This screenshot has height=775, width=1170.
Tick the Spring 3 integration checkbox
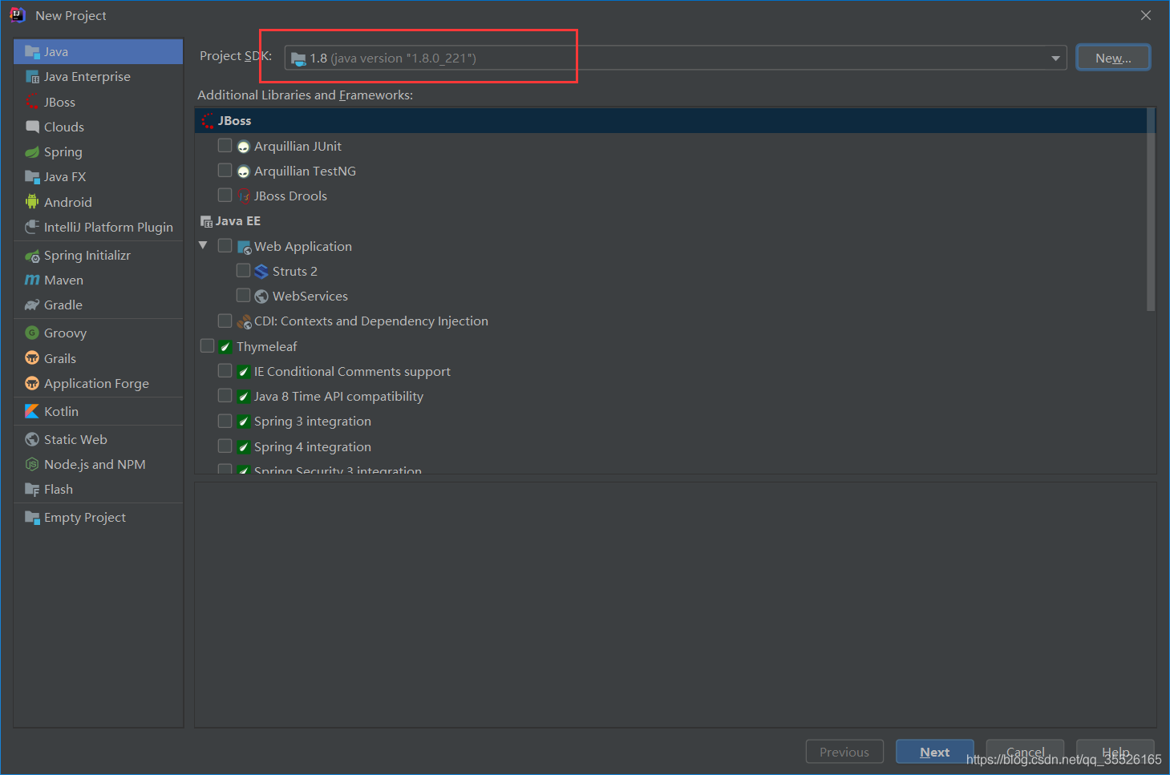pos(225,421)
